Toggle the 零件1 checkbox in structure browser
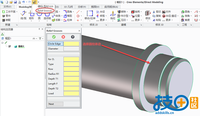This screenshot has height=116, width=200. point(10,46)
